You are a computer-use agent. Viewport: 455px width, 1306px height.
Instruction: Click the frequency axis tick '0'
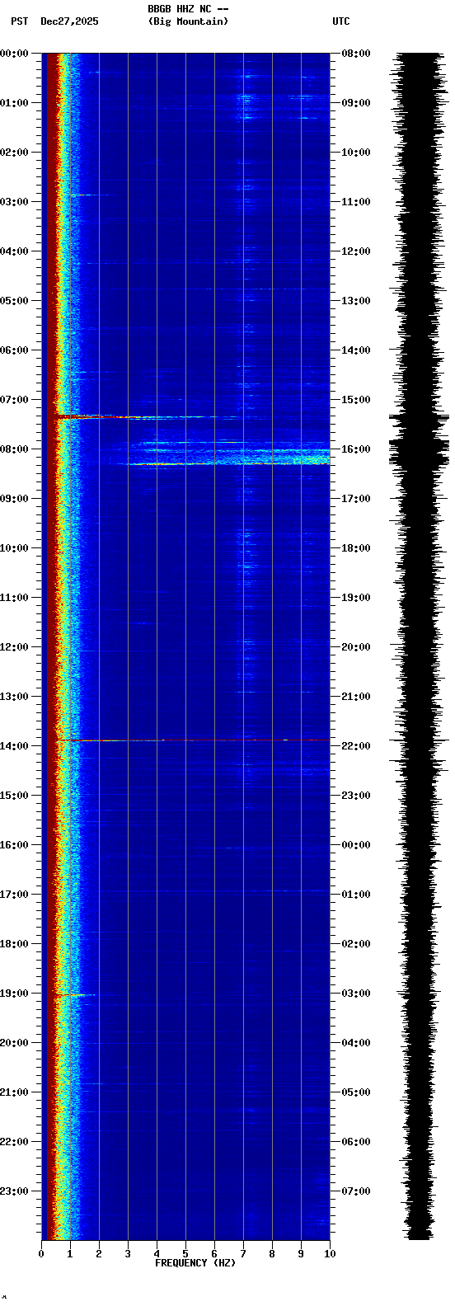[x=41, y=1254]
